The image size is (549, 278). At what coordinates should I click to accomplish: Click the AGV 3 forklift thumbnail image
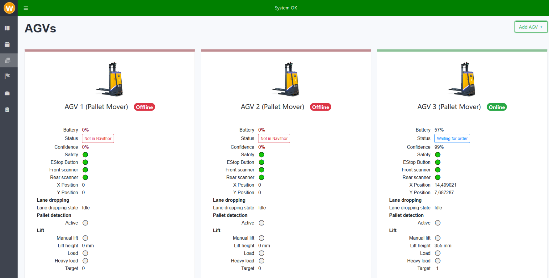point(462,79)
